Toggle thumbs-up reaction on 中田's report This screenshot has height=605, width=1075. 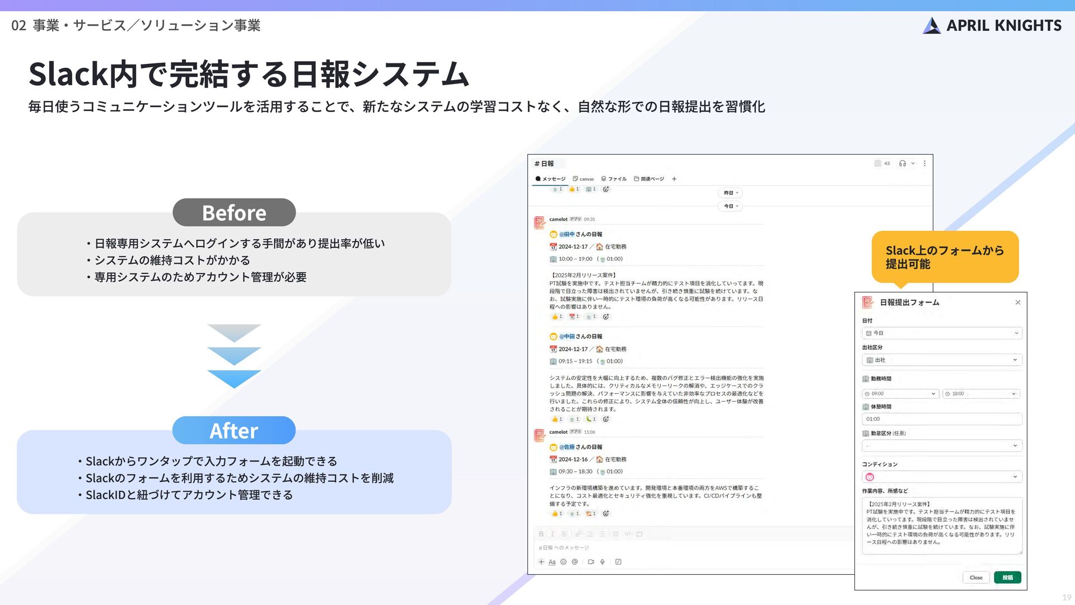pos(557,419)
